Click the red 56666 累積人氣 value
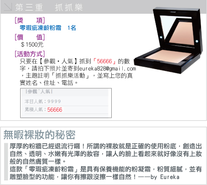Viewport: 207px width, 185px height. pos(54,109)
